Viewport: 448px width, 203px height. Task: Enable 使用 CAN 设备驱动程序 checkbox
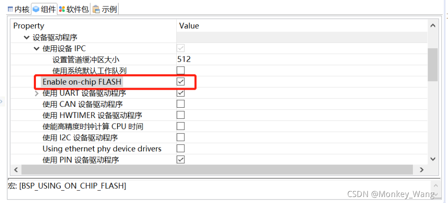[x=181, y=104]
